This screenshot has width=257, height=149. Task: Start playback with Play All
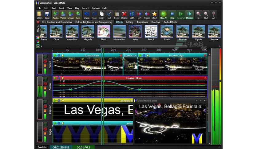click(164, 15)
